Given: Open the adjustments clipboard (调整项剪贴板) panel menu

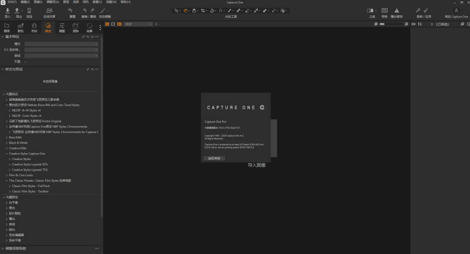Looking at the screenshot, I should (96, 248).
